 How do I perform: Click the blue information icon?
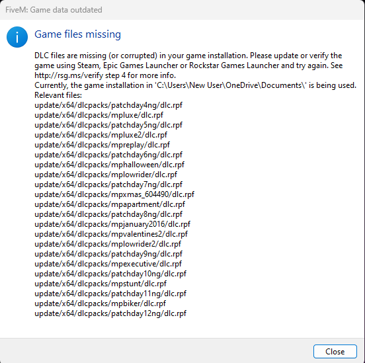[17, 37]
